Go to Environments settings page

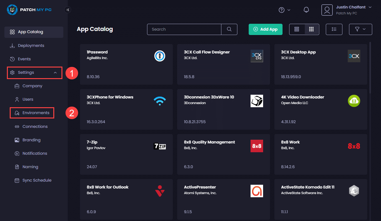coord(36,113)
